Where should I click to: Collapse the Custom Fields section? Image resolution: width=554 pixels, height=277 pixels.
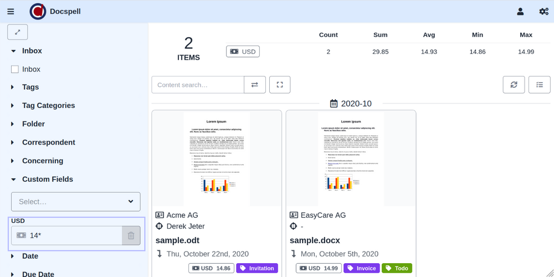(x=47, y=179)
